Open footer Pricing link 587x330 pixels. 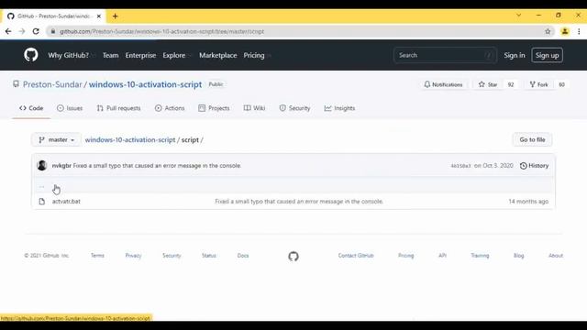[x=405, y=256]
